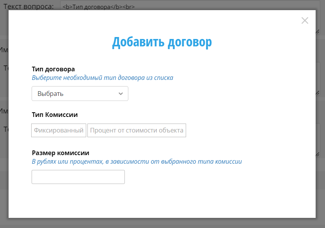325x228 pixels.
Task: Focus the Размер комиссии input field
Action: pos(78,177)
